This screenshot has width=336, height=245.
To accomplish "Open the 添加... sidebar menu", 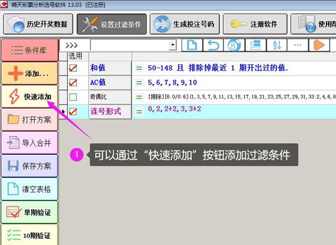I will point(29,73).
